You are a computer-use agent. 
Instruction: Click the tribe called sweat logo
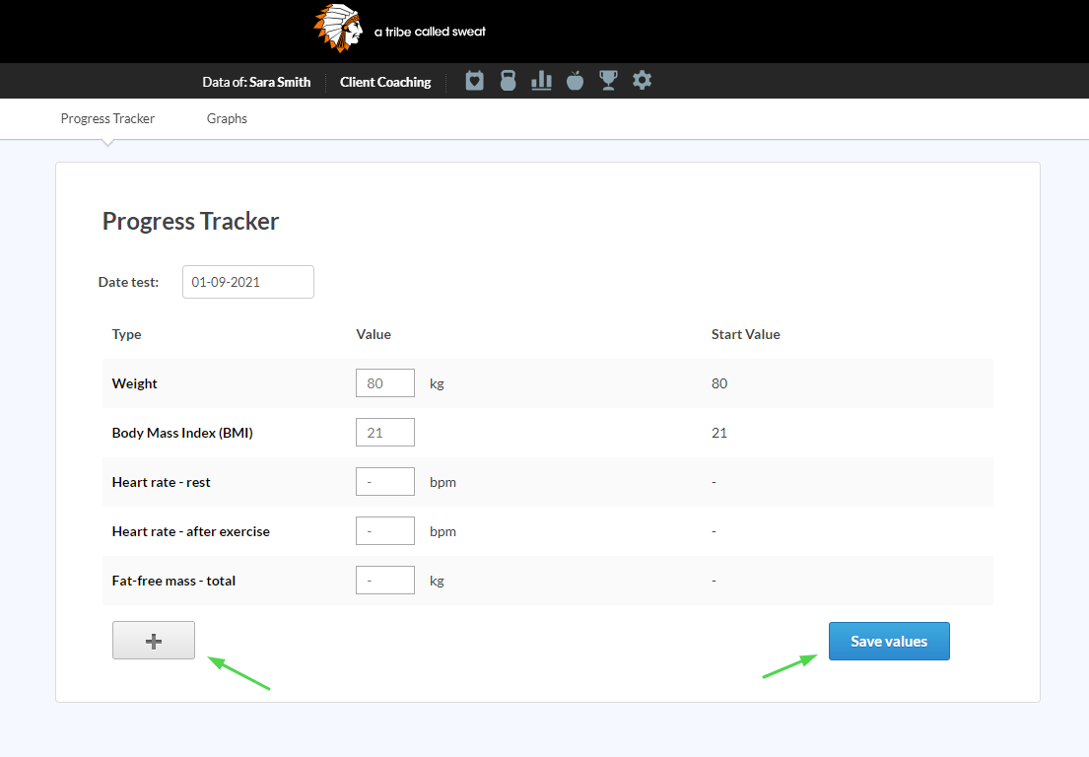click(337, 29)
